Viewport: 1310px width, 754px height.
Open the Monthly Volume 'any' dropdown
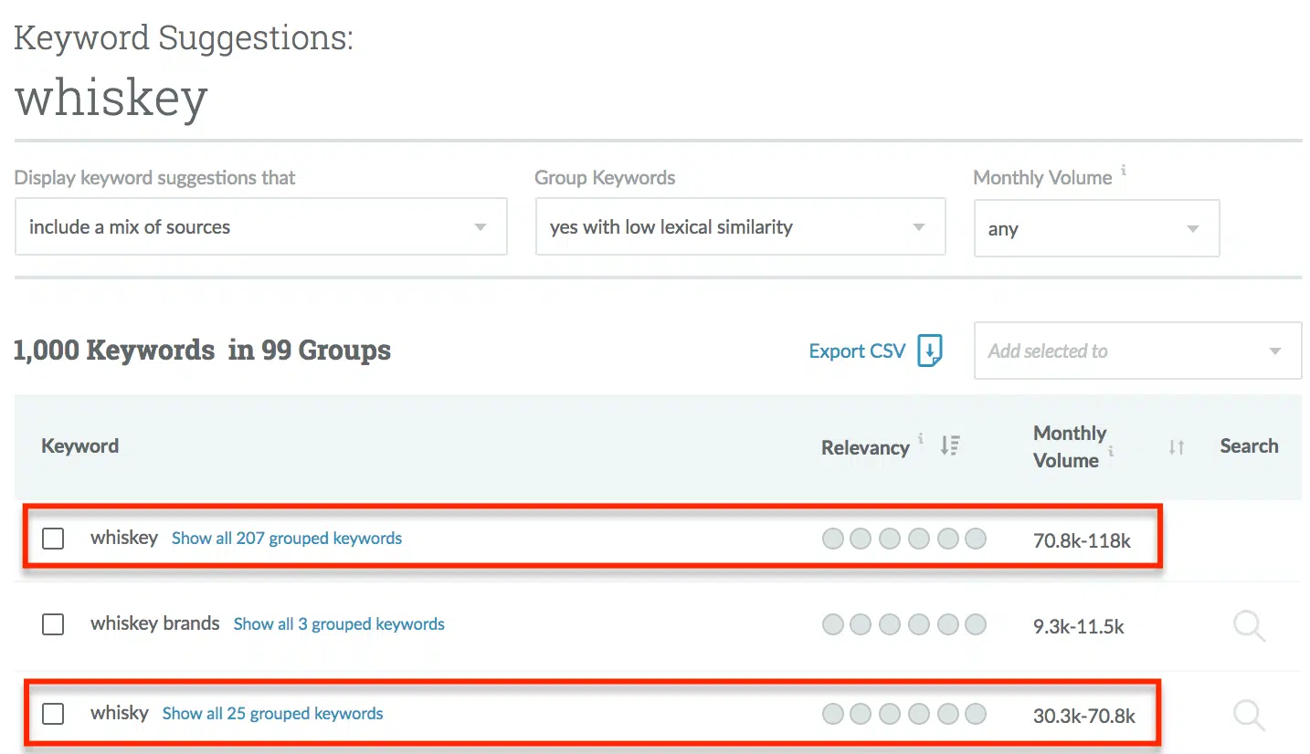pyautogui.click(x=1096, y=228)
